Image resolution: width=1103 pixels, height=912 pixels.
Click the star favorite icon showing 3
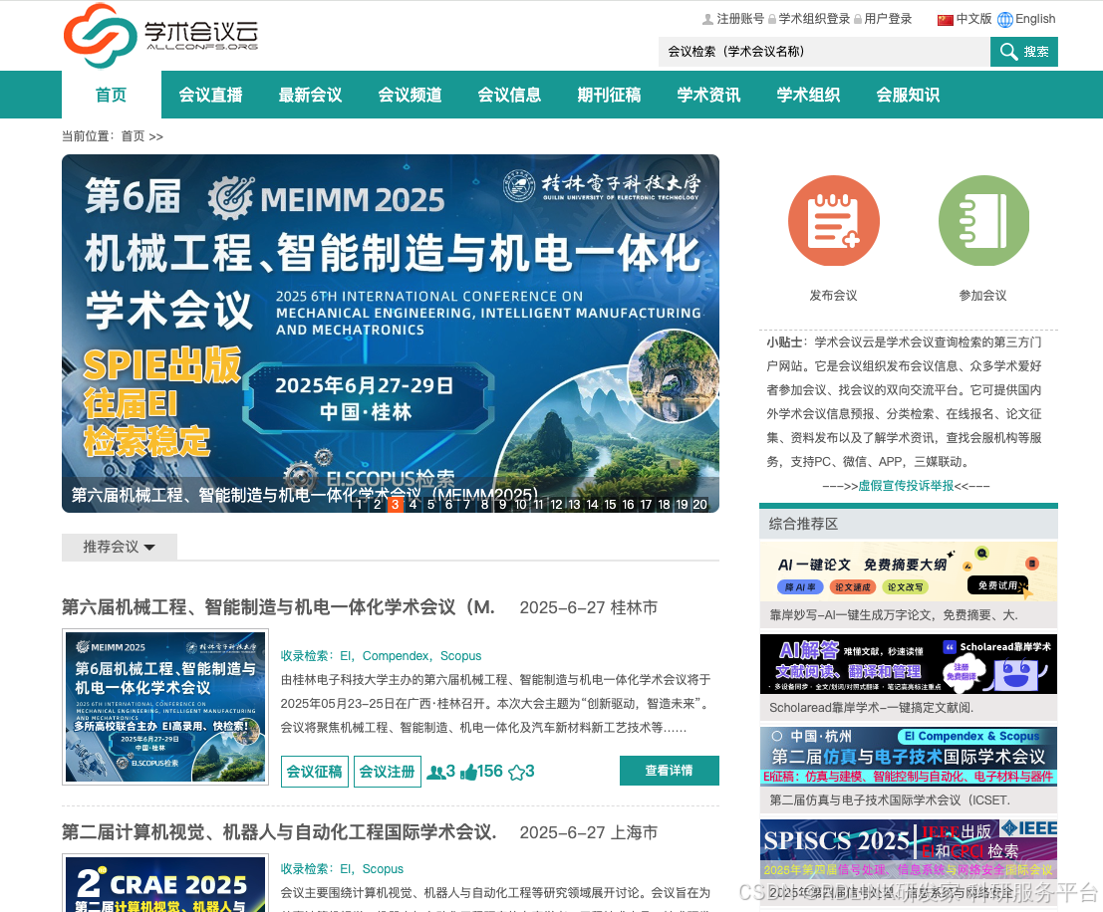tap(516, 772)
